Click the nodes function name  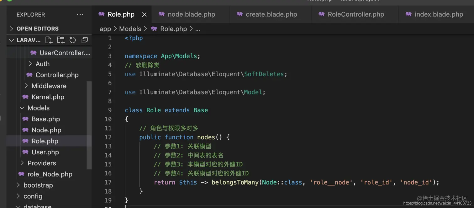click(x=206, y=137)
